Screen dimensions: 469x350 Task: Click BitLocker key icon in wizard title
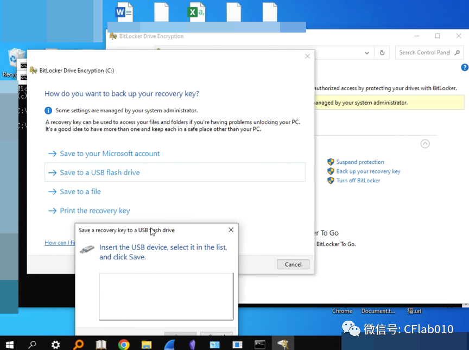[x=33, y=71]
